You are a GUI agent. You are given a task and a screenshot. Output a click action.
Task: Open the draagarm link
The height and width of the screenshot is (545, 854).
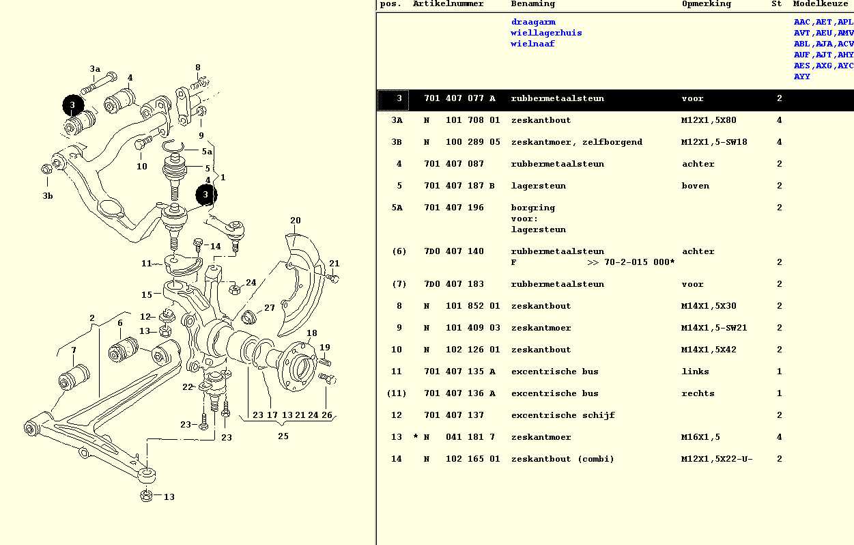[x=532, y=22]
